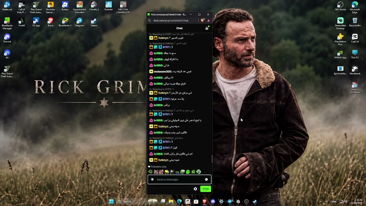Select the Brave desktop shortcut
This screenshot has width=366, height=206.
click(51, 23)
